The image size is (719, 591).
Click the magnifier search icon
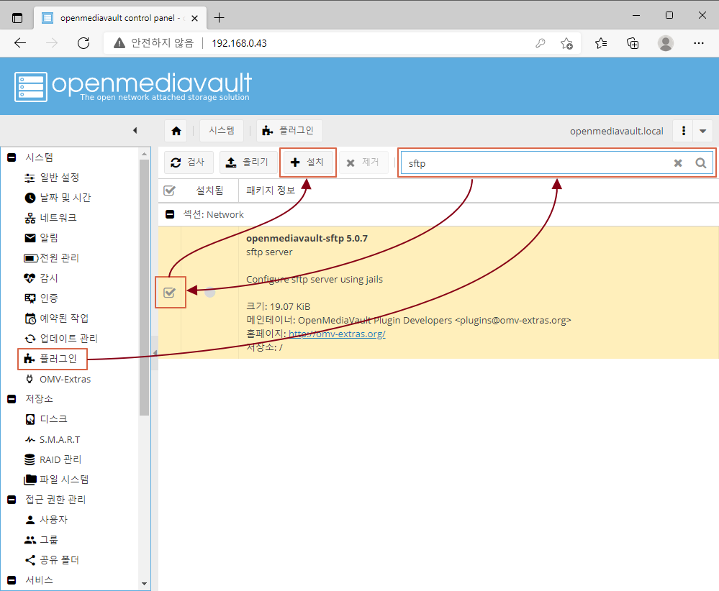point(701,163)
